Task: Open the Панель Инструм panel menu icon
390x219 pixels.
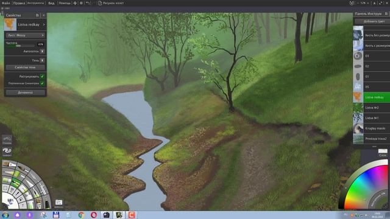Action: point(386,13)
